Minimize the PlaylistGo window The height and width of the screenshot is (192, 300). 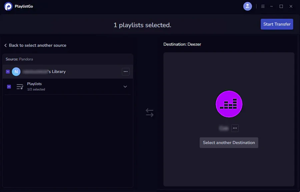(271, 6)
